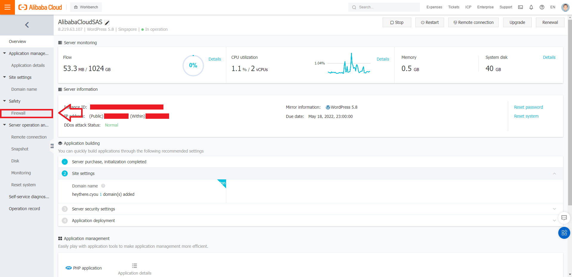The image size is (572, 277).
Task: Click the page vertical scrollbar
Action: point(570,112)
